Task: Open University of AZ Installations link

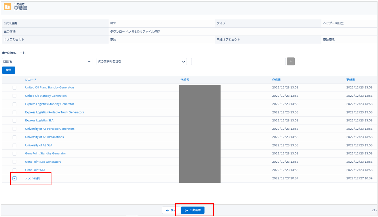Action: click(44, 137)
